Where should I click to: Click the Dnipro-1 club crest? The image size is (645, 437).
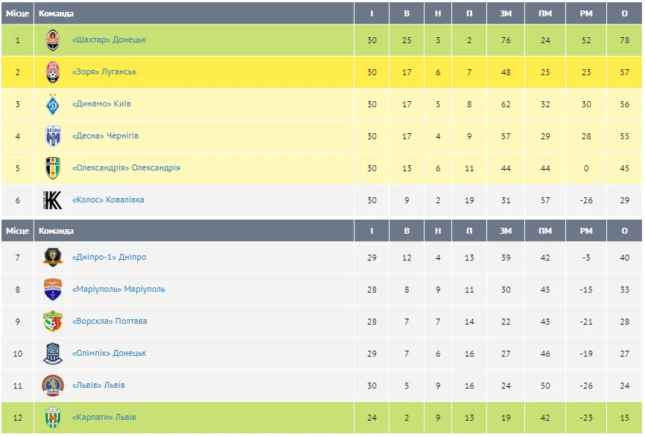click(52, 258)
